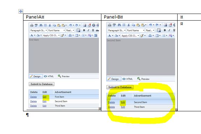Screen dimensions: 201x134
Task: Click the Italic button in Panel A
Action: coord(88,30)
